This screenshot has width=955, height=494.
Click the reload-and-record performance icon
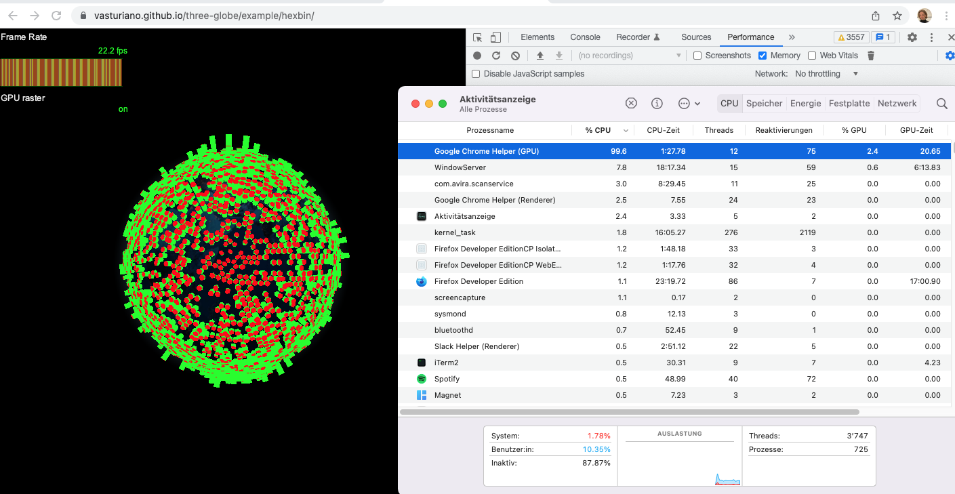pos(496,56)
